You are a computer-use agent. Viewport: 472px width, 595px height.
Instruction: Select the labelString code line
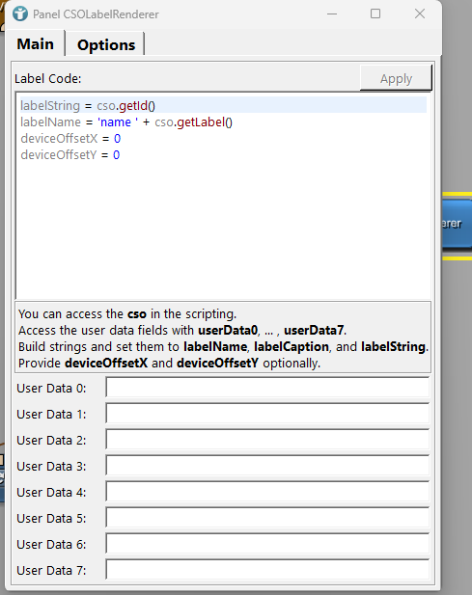tap(223, 105)
